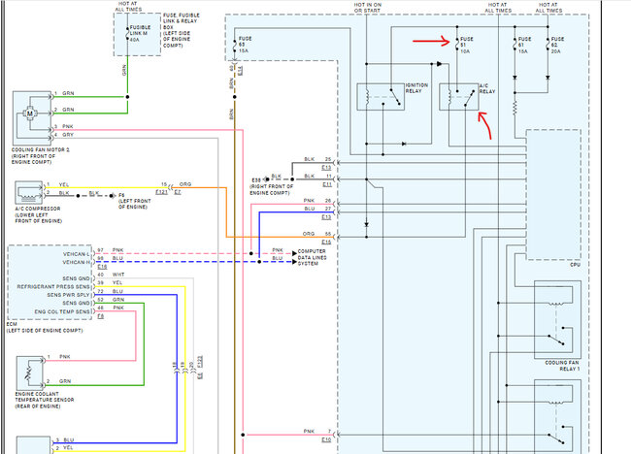Click the 'ECM (LEFT SIDE OF ENGINE COMPT)' caption

click(x=45, y=327)
